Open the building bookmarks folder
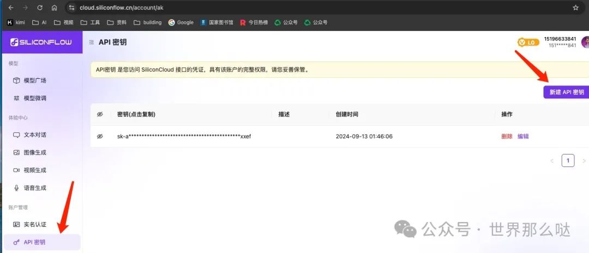Screen dimensions: 589x253 pos(147,22)
